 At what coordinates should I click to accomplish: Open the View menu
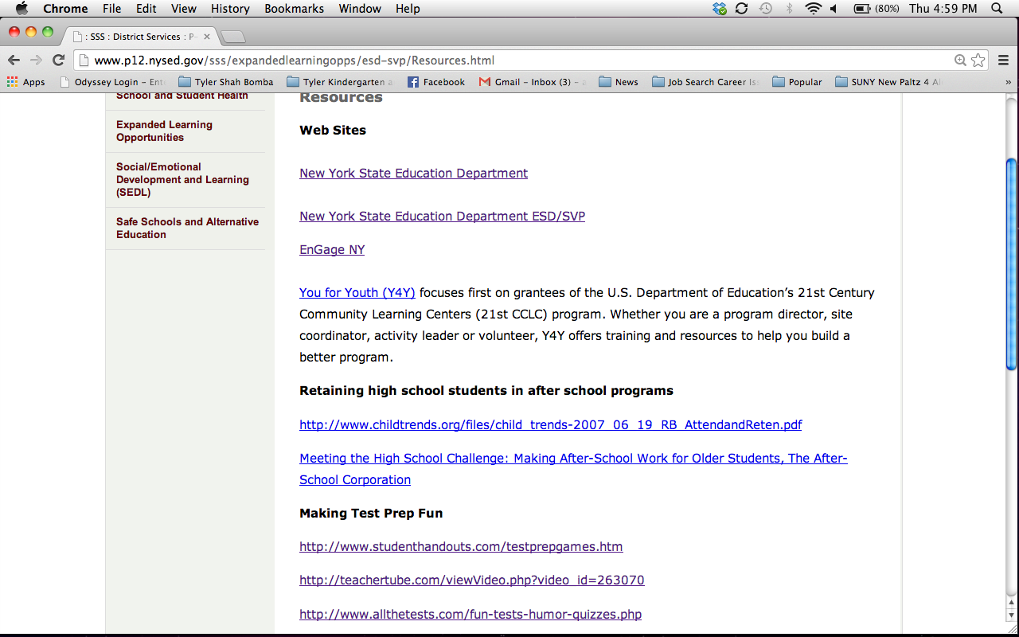(x=183, y=9)
